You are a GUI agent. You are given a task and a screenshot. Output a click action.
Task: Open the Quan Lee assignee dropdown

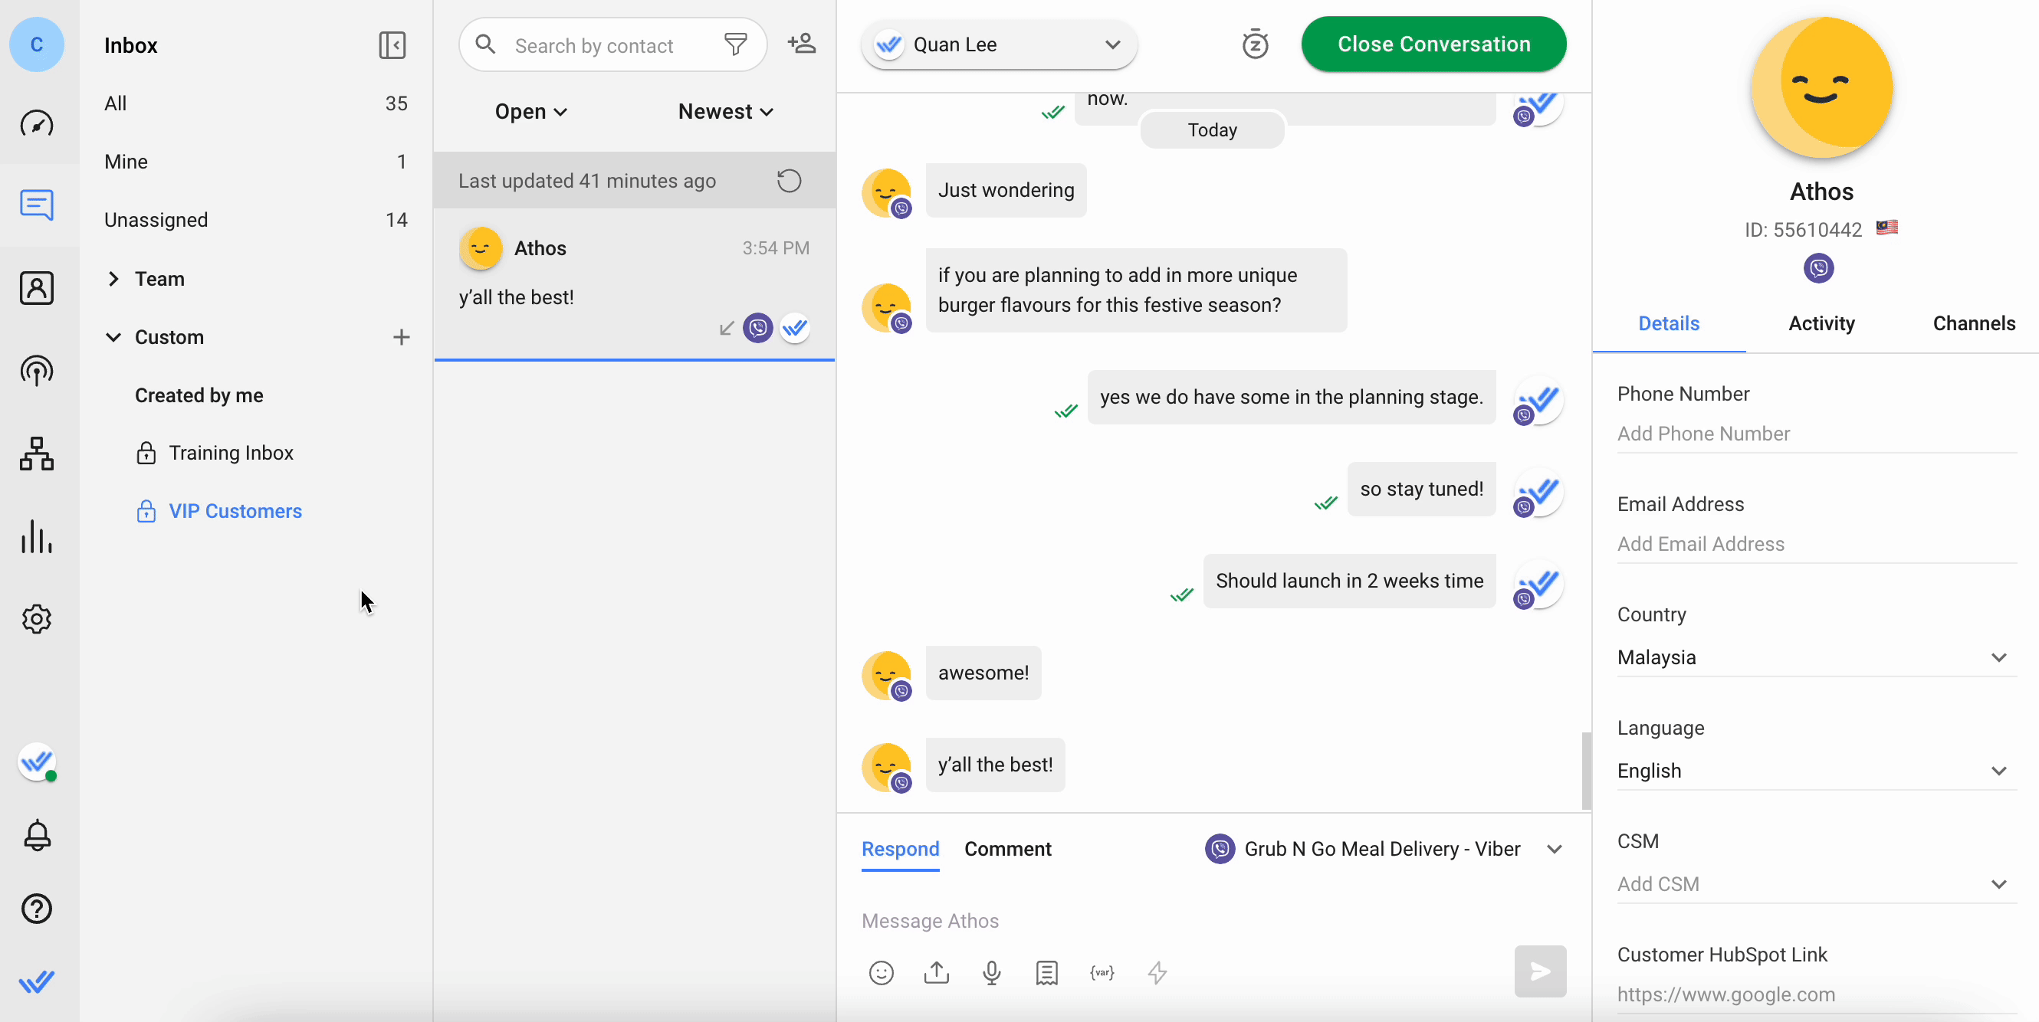tap(999, 44)
